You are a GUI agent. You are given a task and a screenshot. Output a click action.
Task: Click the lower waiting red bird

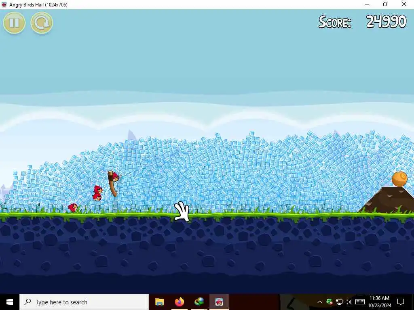pos(97,197)
